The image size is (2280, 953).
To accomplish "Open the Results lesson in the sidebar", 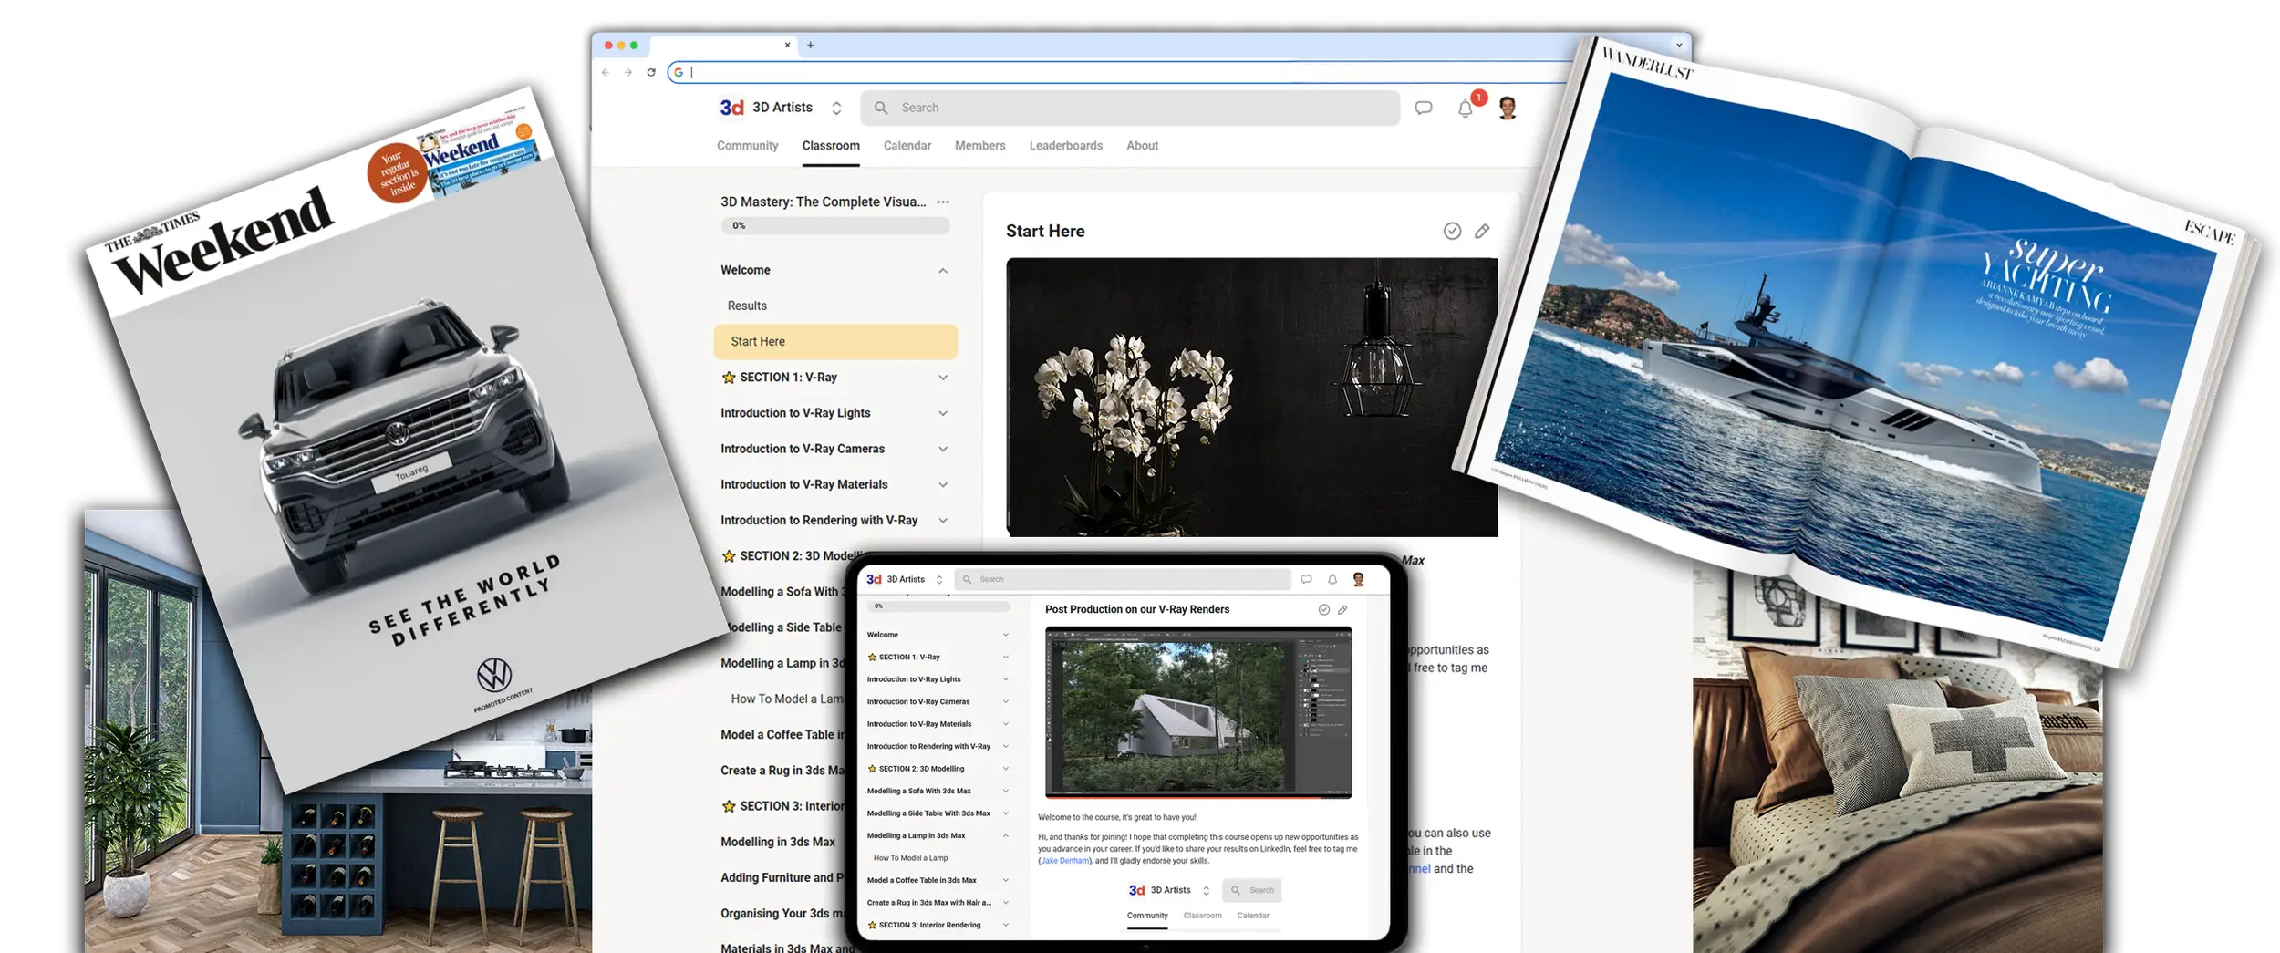I will pyautogui.click(x=747, y=306).
